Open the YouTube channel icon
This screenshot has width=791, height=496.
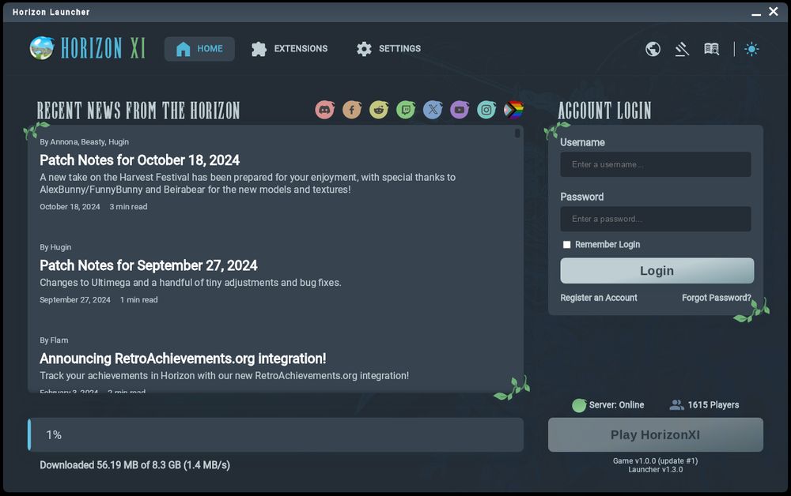click(460, 110)
